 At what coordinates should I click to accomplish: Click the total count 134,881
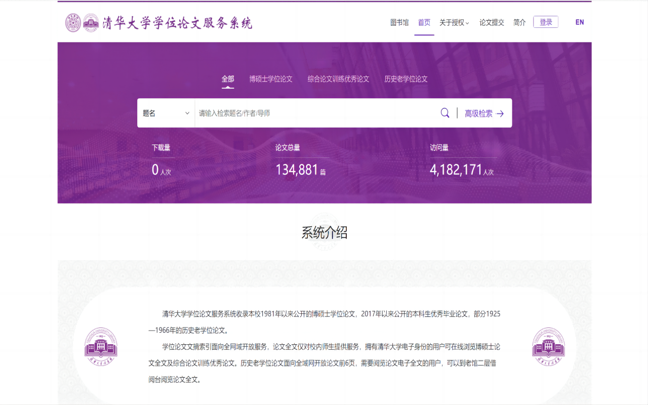(x=297, y=170)
